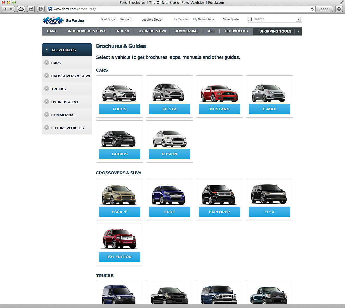Image resolution: width=345 pixels, height=308 pixels.
Task: Expand Trucks in the sidebar
Action: [67, 89]
